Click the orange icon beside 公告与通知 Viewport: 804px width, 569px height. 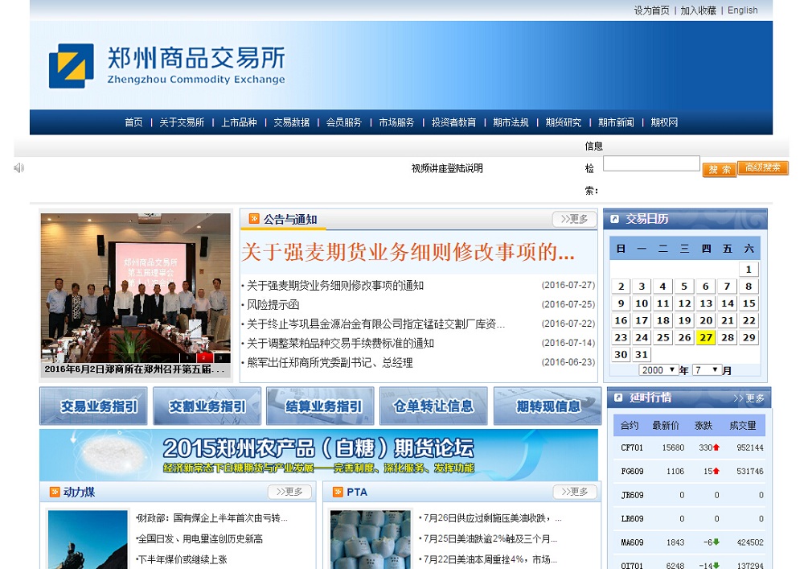tap(254, 219)
